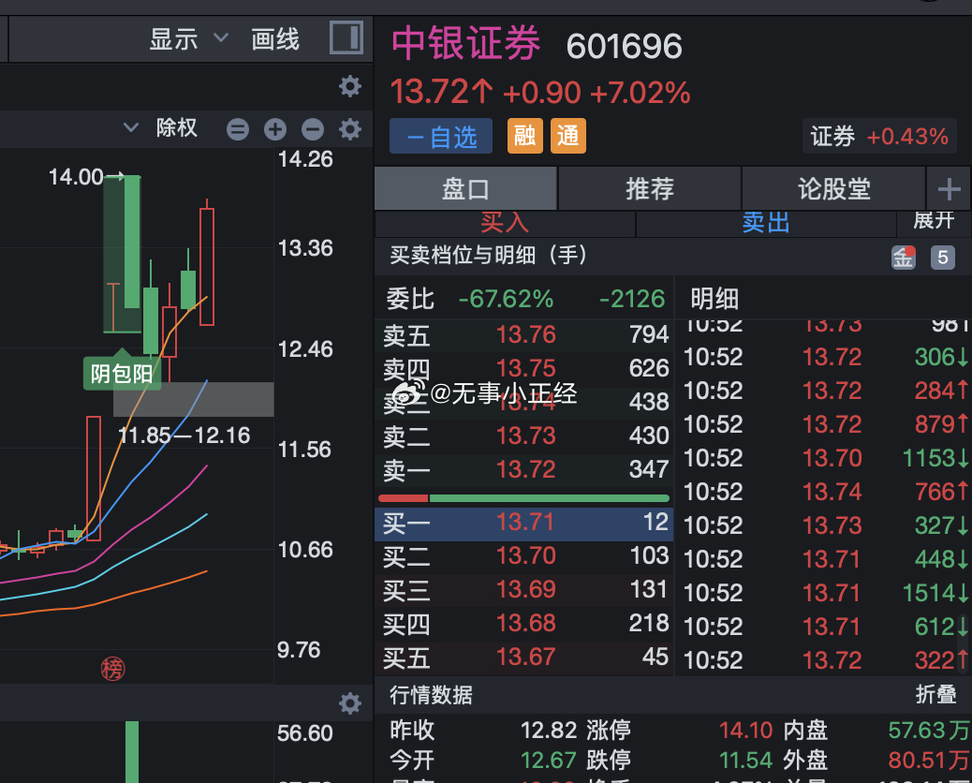Click the 涨停 14.10 value
972x783 pixels.
point(746,731)
